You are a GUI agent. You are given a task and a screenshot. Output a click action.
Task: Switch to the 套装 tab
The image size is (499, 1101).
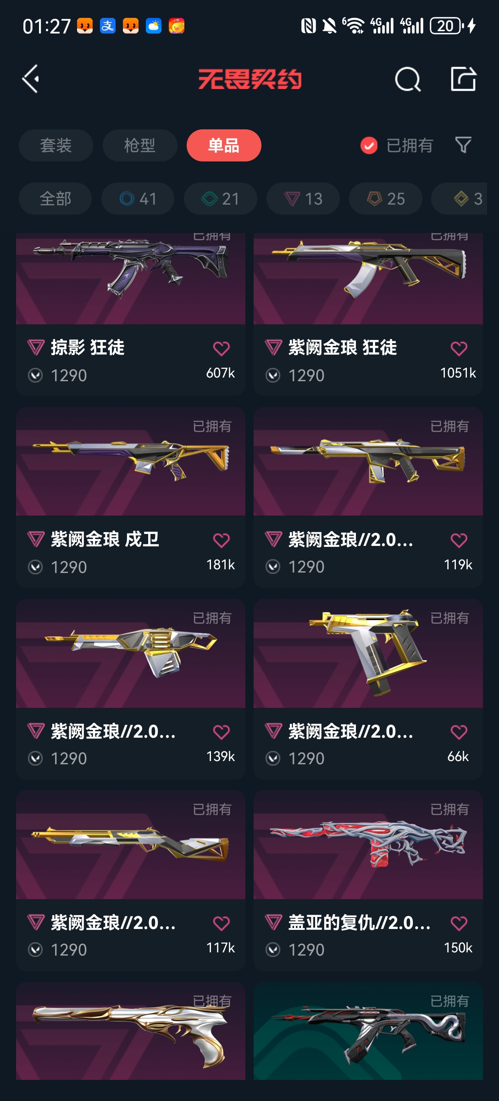tap(56, 145)
